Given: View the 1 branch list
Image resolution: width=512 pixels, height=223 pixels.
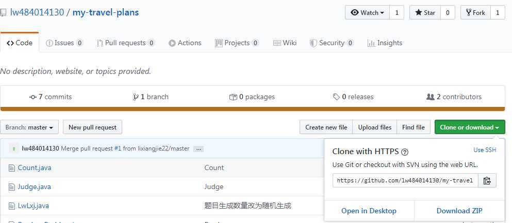Looking at the screenshot, I should [x=151, y=97].
